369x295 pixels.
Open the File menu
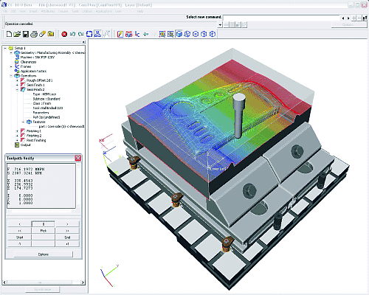pos(4,11)
